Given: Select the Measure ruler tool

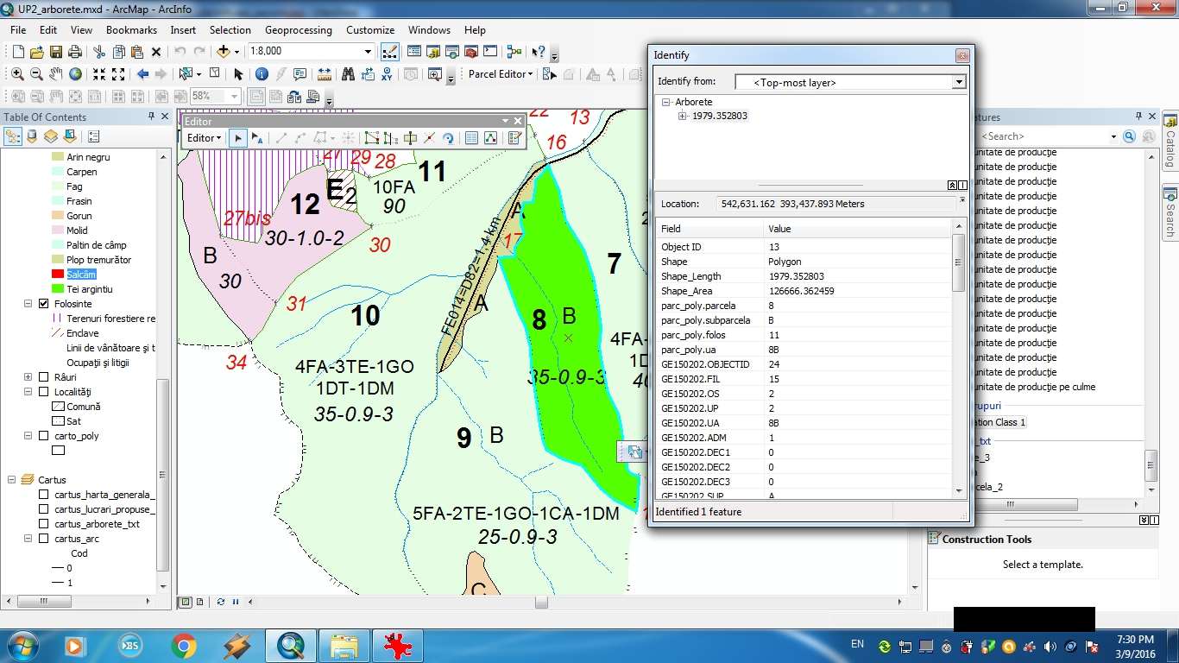Looking at the screenshot, I should [325, 74].
